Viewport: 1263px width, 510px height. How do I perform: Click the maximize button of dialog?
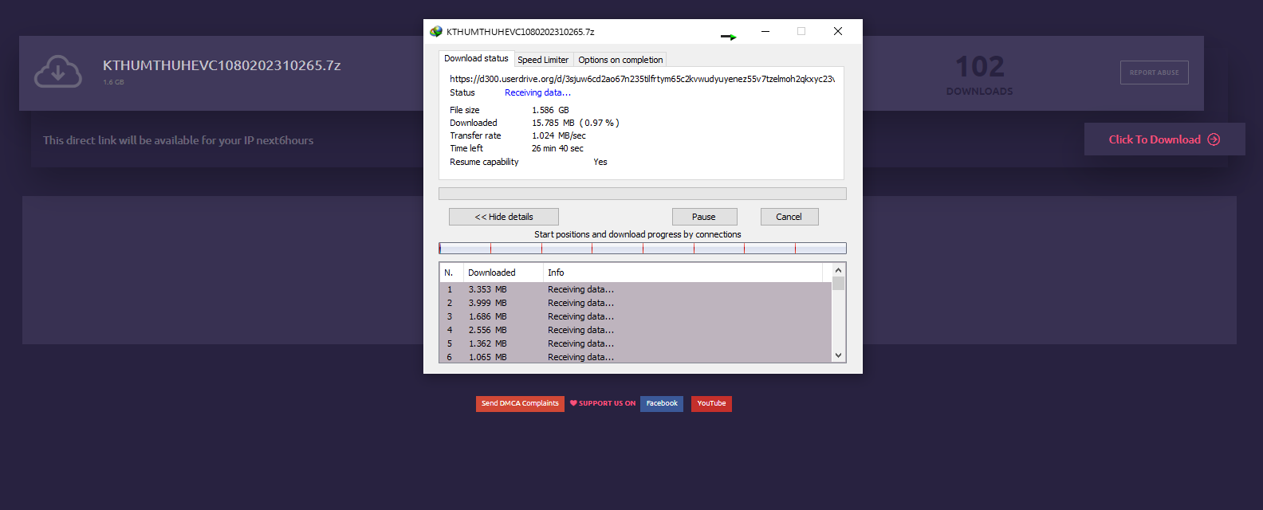click(x=801, y=31)
